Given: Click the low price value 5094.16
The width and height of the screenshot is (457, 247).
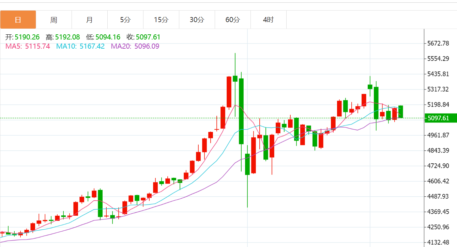Looking at the screenshot, I should coord(108,37).
